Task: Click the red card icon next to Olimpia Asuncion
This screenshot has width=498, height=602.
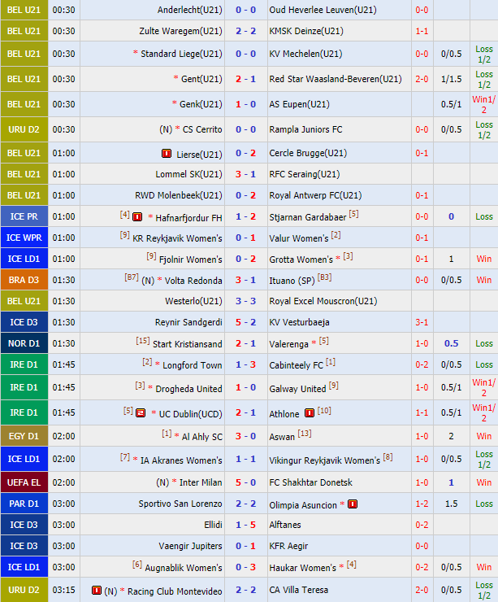Action: click(353, 504)
